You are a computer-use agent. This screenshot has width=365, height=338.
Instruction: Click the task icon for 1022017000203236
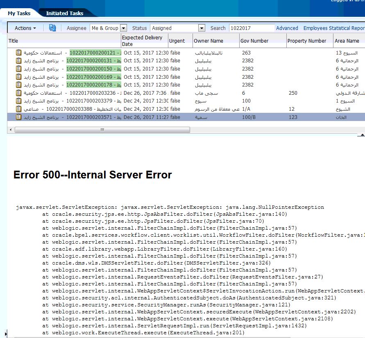[x=18, y=93]
